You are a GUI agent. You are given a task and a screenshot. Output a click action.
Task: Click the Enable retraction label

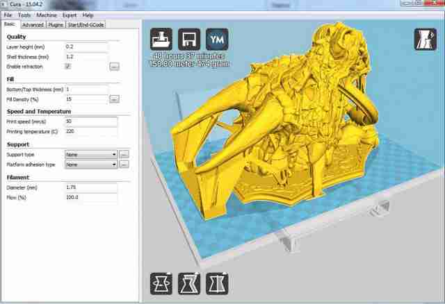(x=24, y=67)
